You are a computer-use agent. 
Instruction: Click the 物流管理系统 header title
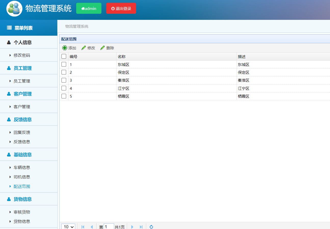(48, 8)
